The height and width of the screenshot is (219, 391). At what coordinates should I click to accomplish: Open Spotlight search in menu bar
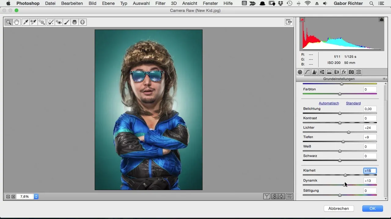(x=371, y=3)
